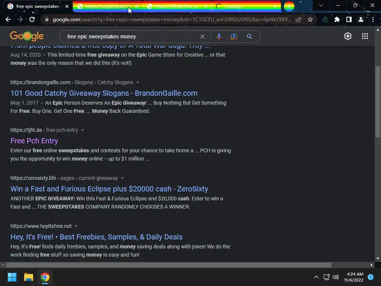Open the green extension icon
This screenshot has height=286, width=381.
325,19
